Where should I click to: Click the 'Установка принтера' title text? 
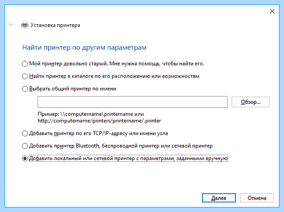[55, 25]
